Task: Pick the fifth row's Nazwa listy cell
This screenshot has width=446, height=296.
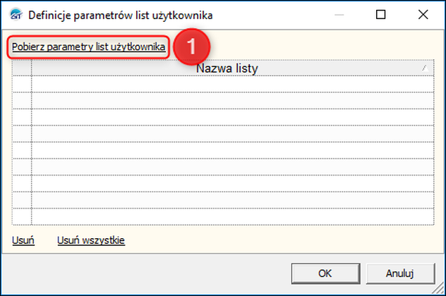Action: coord(232,150)
